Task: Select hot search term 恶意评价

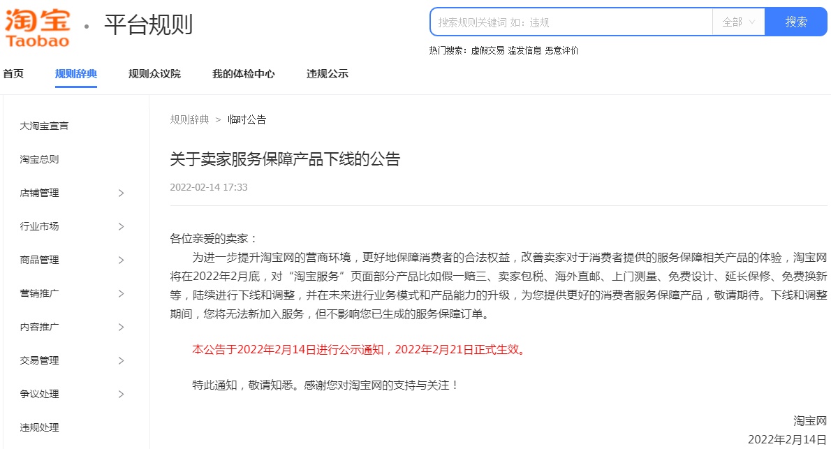Action: pyautogui.click(x=561, y=50)
